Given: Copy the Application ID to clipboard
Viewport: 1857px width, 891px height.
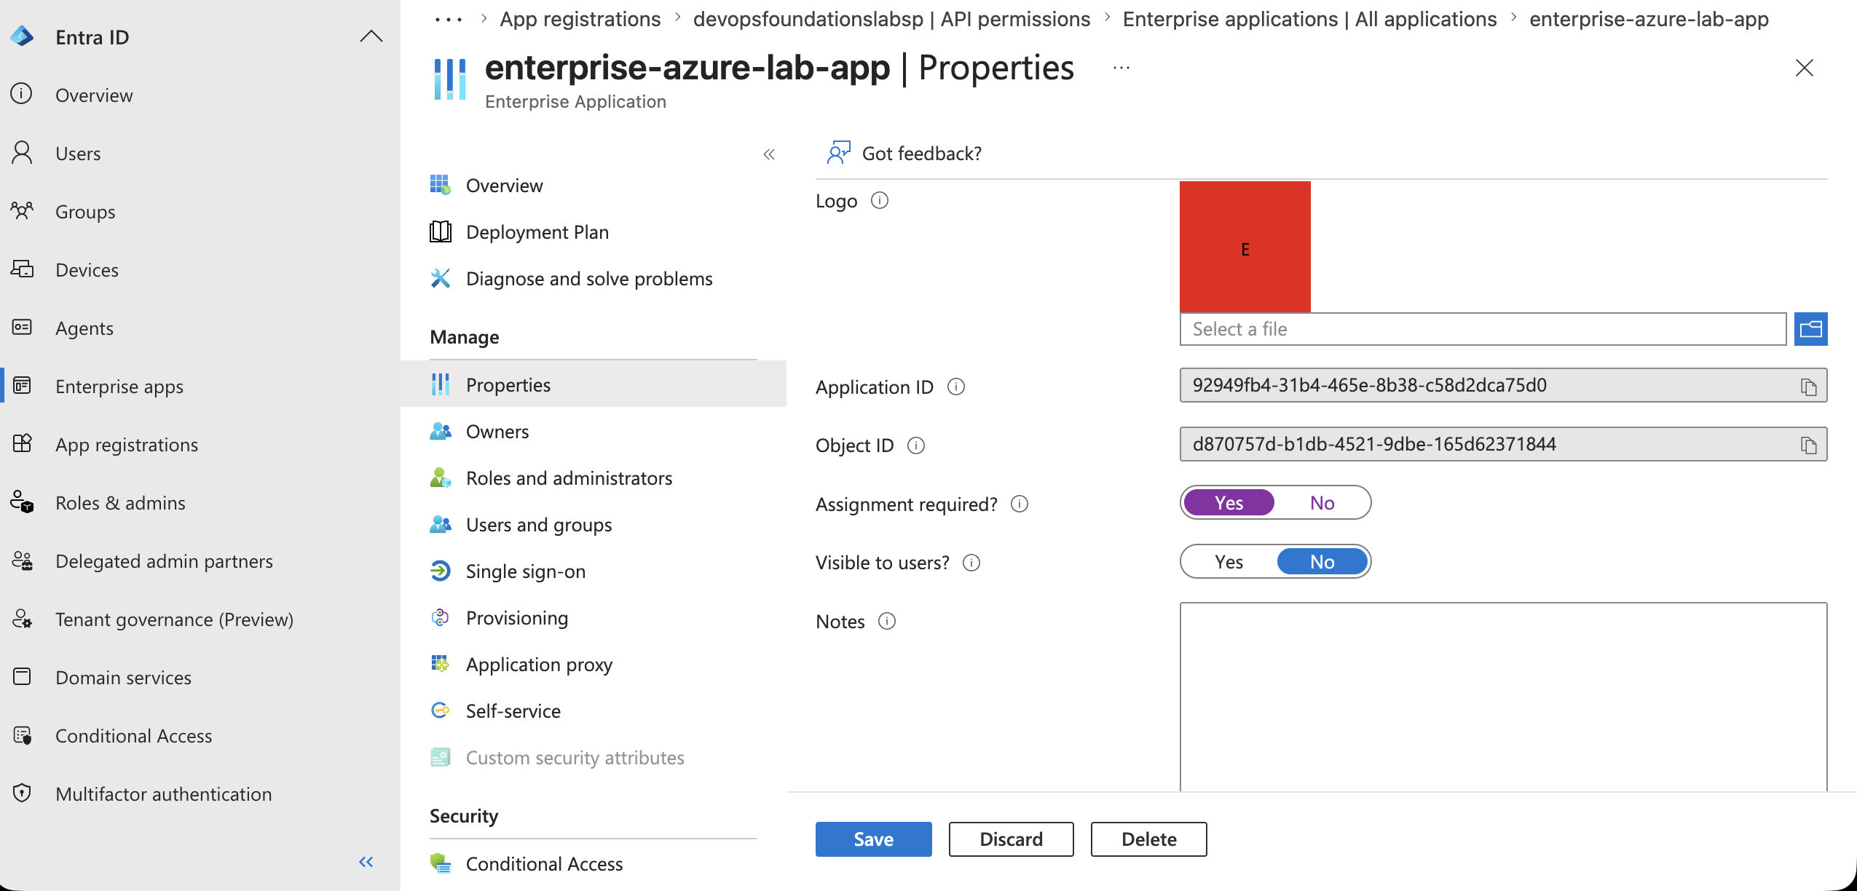Looking at the screenshot, I should [x=1809, y=387].
